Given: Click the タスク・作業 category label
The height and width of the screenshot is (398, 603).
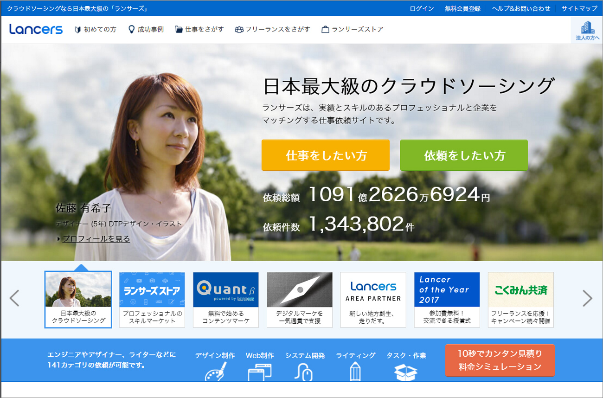Looking at the screenshot, I should tap(406, 356).
